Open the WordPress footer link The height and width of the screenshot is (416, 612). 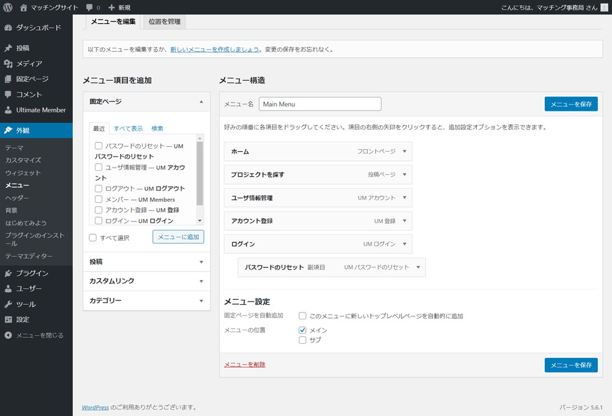click(x=95, y=407)
